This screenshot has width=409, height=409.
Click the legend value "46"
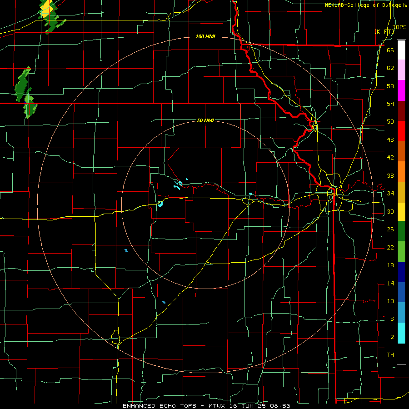390,140
